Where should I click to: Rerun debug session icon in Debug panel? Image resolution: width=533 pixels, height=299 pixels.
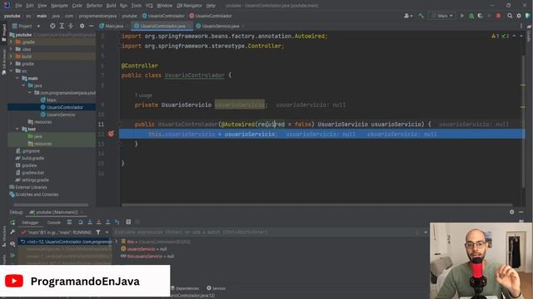pos(12,223)
